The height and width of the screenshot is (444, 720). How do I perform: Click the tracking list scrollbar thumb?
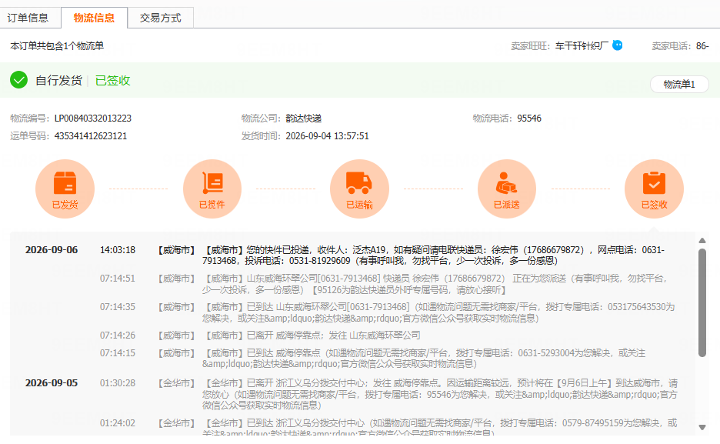pyautogui.click(x=702, y=302)
